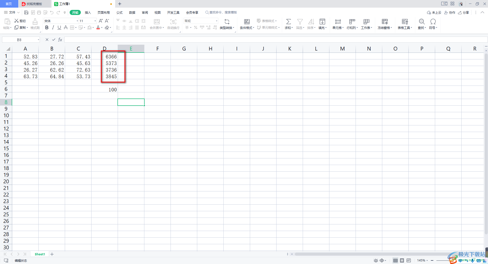The height and width of the screenshot is (264, 488).
Task: Click the Type Conversion (类型转换) icon
Action: coord(227,22)
